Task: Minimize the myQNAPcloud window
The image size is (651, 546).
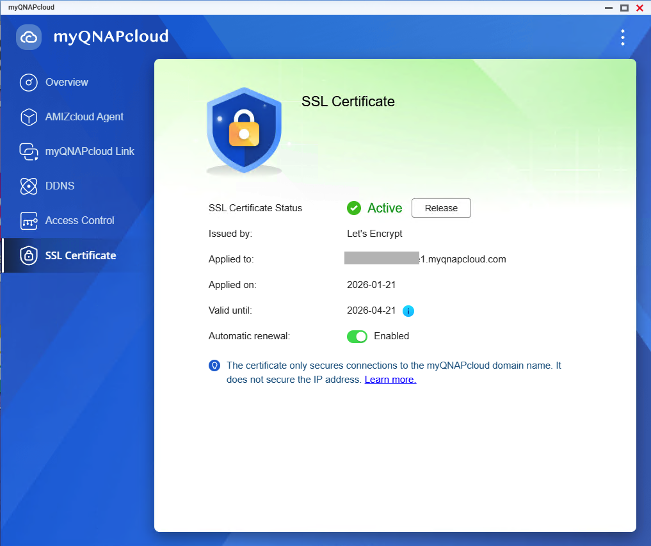Action: (609, 8)
